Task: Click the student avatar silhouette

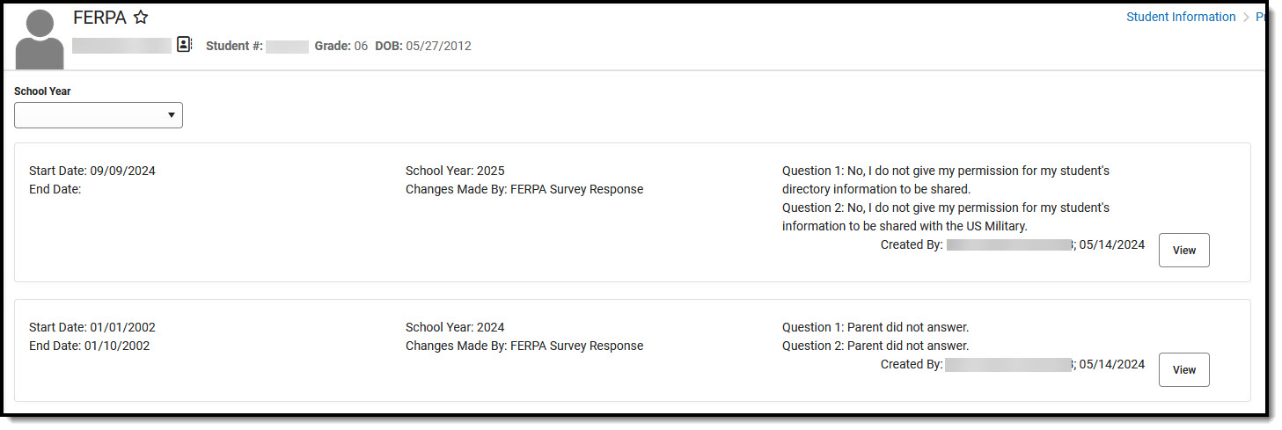Action: (x=40, y=40)
